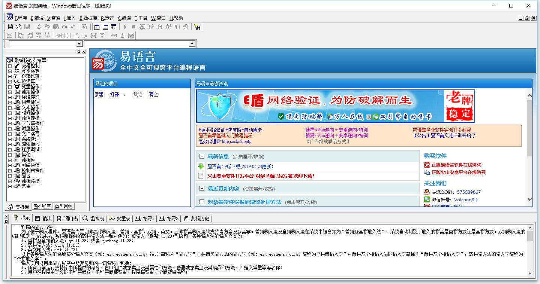Expand the 流程控制 tree node

(x=10, y=65)
